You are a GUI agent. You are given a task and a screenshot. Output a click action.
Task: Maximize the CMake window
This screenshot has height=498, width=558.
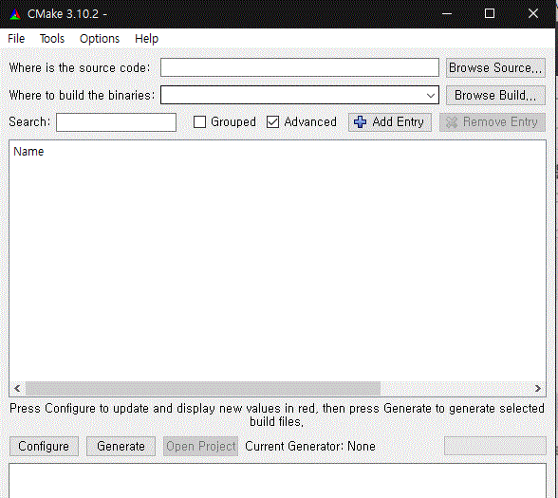[x=490, y=14]
